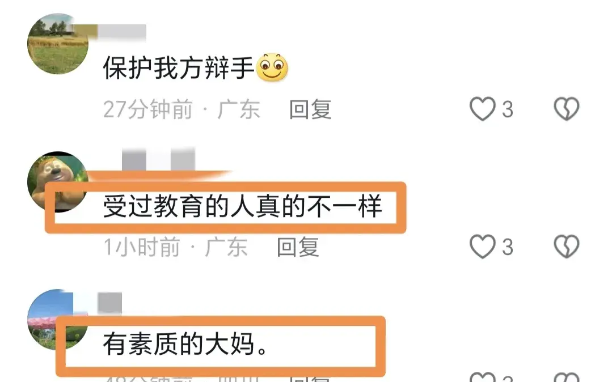Reply to the 有素质的大妈 comment
The width and height of the screenshot is (612, 382).
310,379
